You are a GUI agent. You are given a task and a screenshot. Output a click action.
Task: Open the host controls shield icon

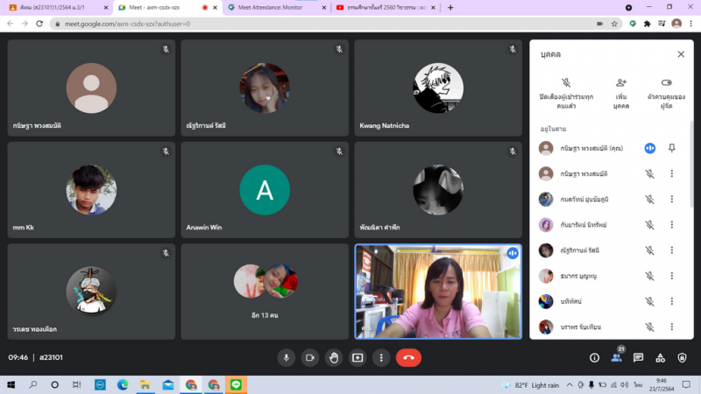coord(682,357)
